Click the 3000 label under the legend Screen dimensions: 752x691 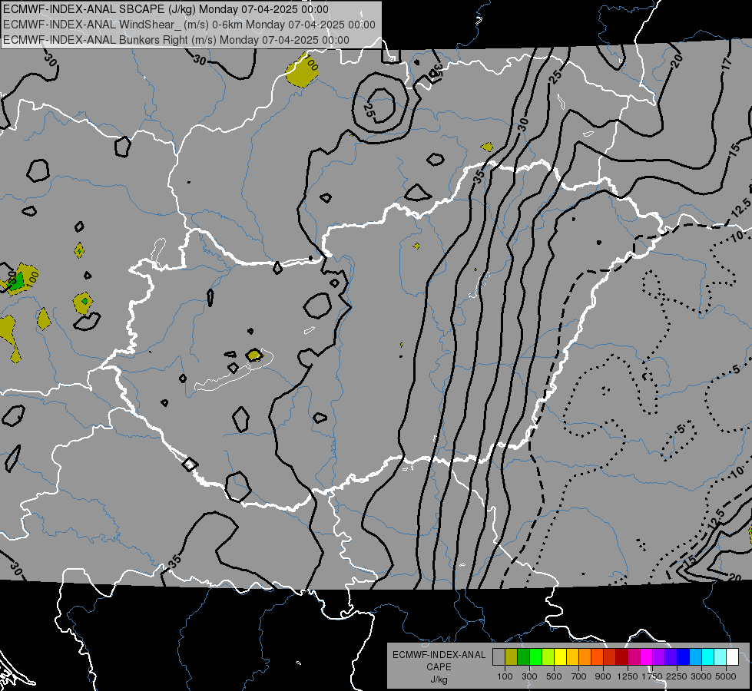[701, 676]
